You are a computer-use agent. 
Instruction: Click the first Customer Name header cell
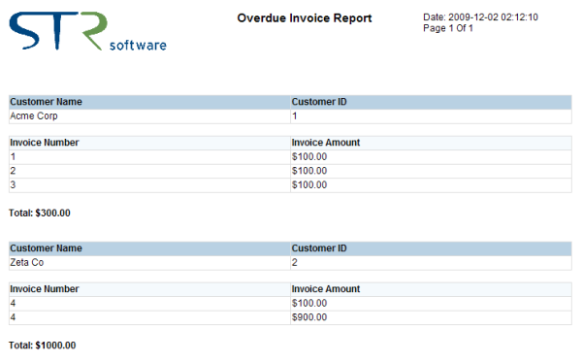point(149,102)
